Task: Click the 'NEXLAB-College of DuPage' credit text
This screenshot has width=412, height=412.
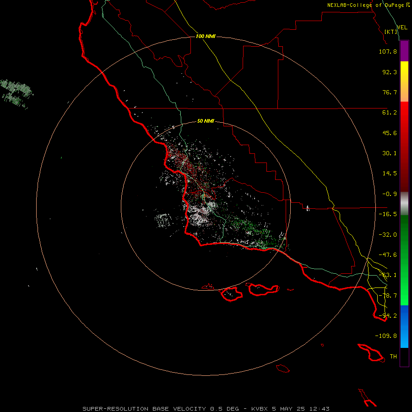Action: click(x=365, y=5)
